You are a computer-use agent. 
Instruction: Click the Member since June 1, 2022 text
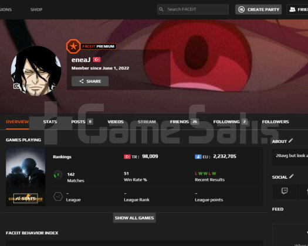[x=100, y=68]
